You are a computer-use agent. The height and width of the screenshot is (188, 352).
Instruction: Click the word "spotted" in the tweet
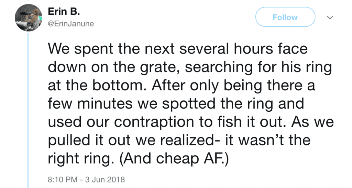pos(189,104)
